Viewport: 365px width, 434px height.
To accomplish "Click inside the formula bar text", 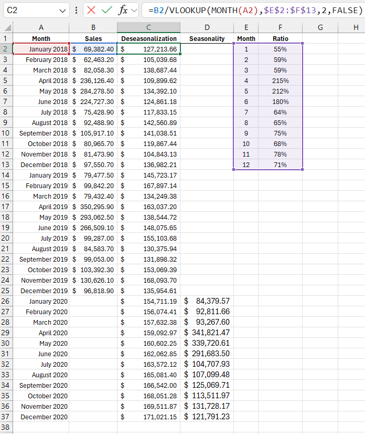I will click(254, 10).
